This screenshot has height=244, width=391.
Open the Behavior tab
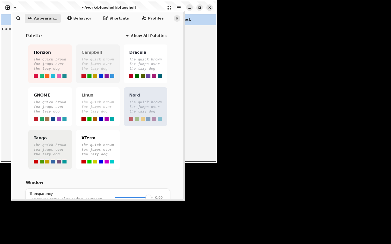(79, 18)
